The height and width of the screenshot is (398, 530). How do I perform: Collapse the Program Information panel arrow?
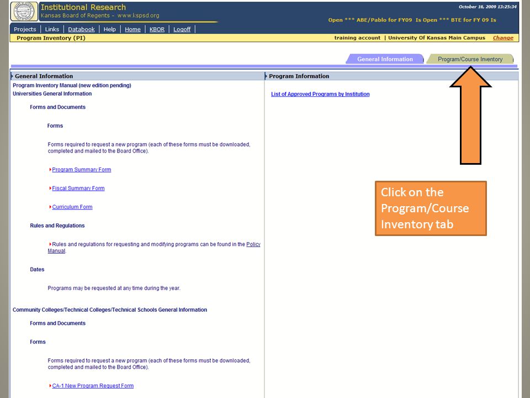pyautogui.click(x=266, y=76)
